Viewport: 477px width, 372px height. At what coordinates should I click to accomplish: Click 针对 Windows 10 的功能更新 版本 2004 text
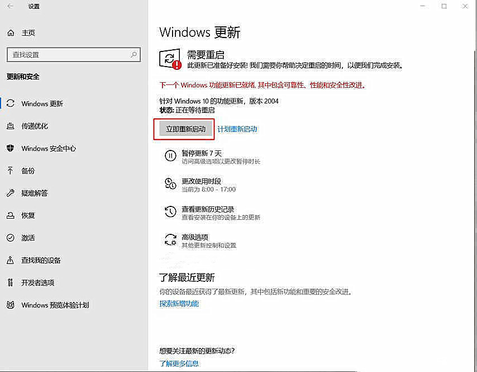219,101
